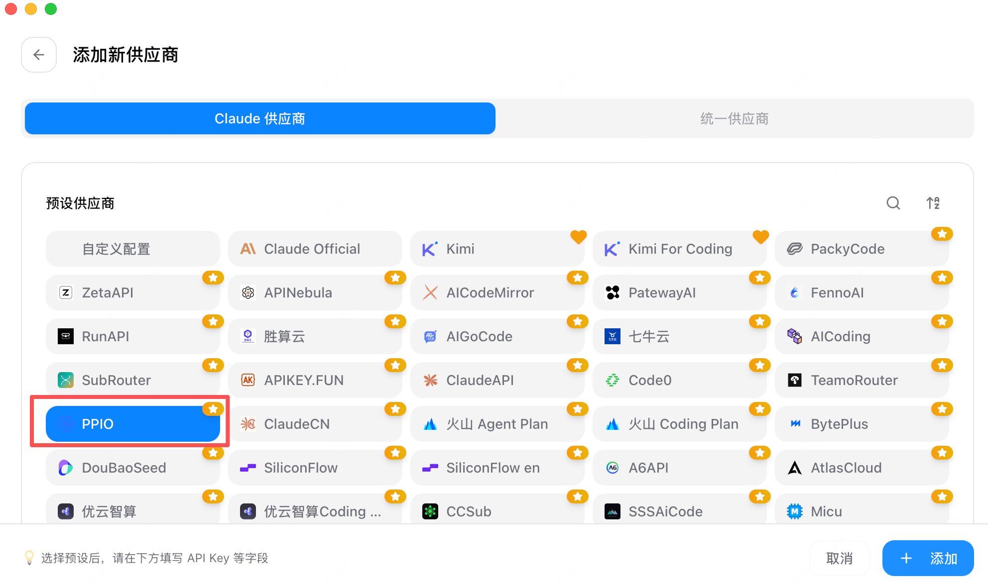Viewport: 988px width, 586px height.
Task: Choose the Kimi preset
Action: (497, 249)
